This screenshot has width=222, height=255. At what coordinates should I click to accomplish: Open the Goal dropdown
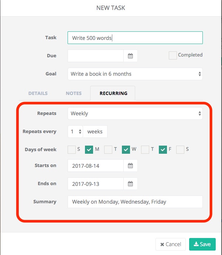(135, 74)
